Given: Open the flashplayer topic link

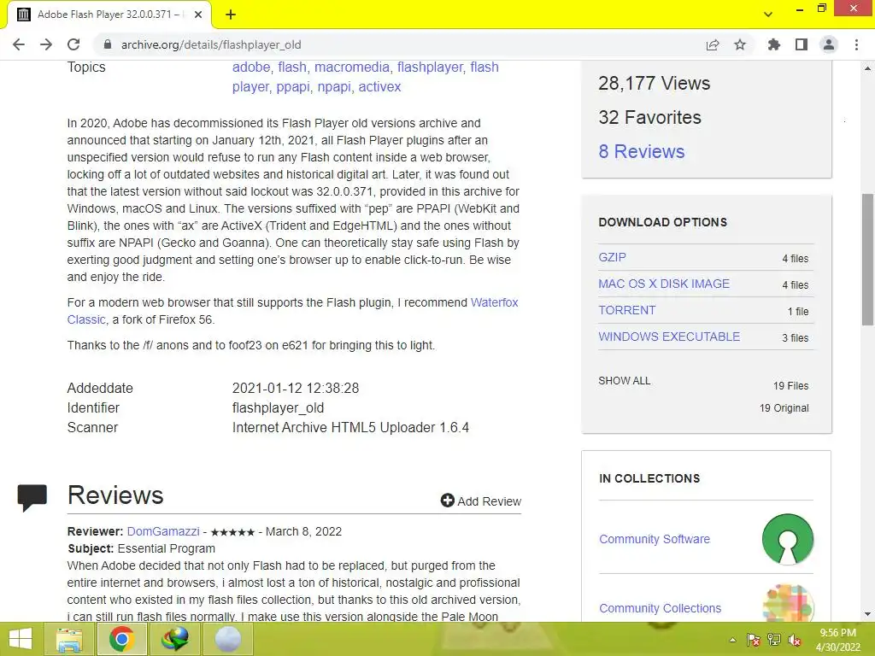Looking at the screenshot, I should click(430, 67).
